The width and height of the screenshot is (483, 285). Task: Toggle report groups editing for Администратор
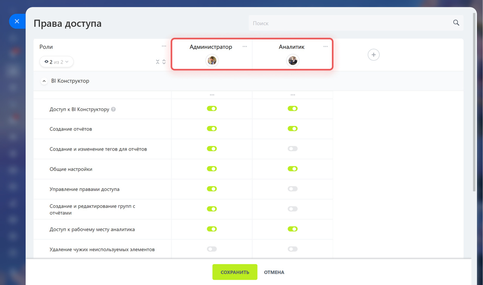click(212, 209)
